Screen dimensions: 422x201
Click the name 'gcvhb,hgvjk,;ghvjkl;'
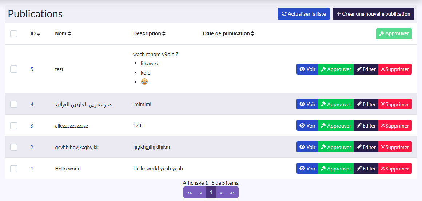[77, 147]
